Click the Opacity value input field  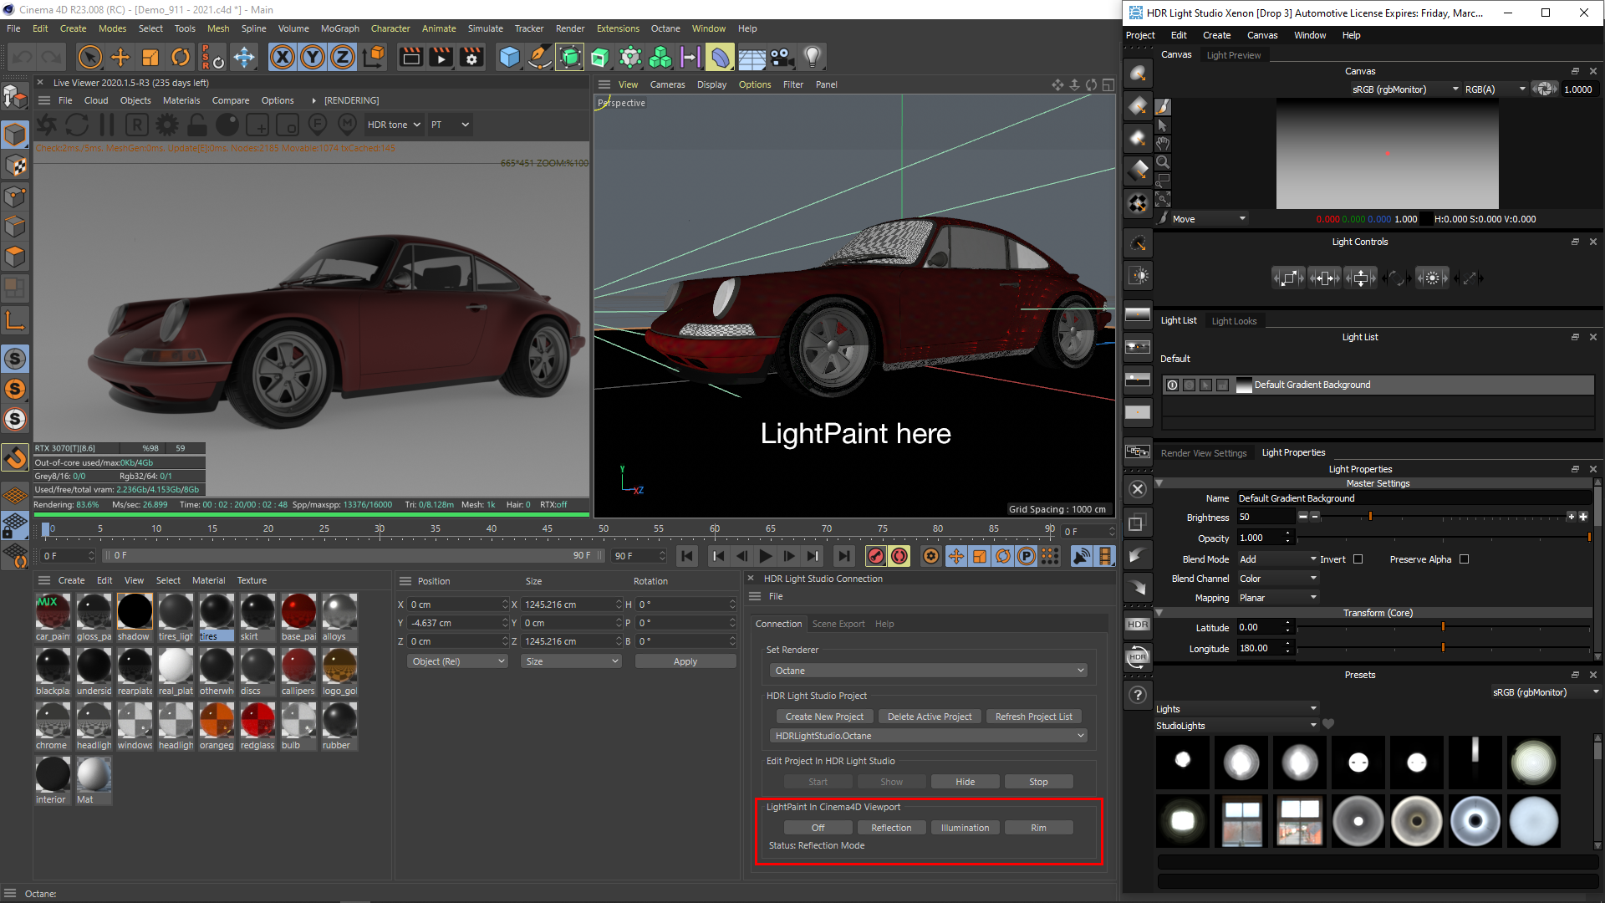tap(1261, 538)
